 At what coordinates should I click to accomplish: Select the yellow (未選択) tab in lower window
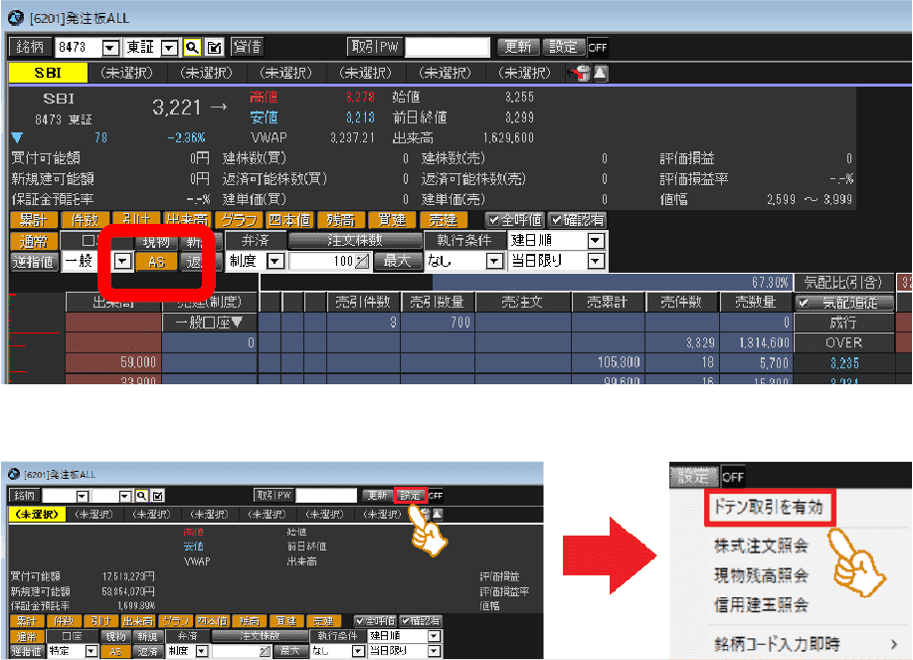[37, 514]
